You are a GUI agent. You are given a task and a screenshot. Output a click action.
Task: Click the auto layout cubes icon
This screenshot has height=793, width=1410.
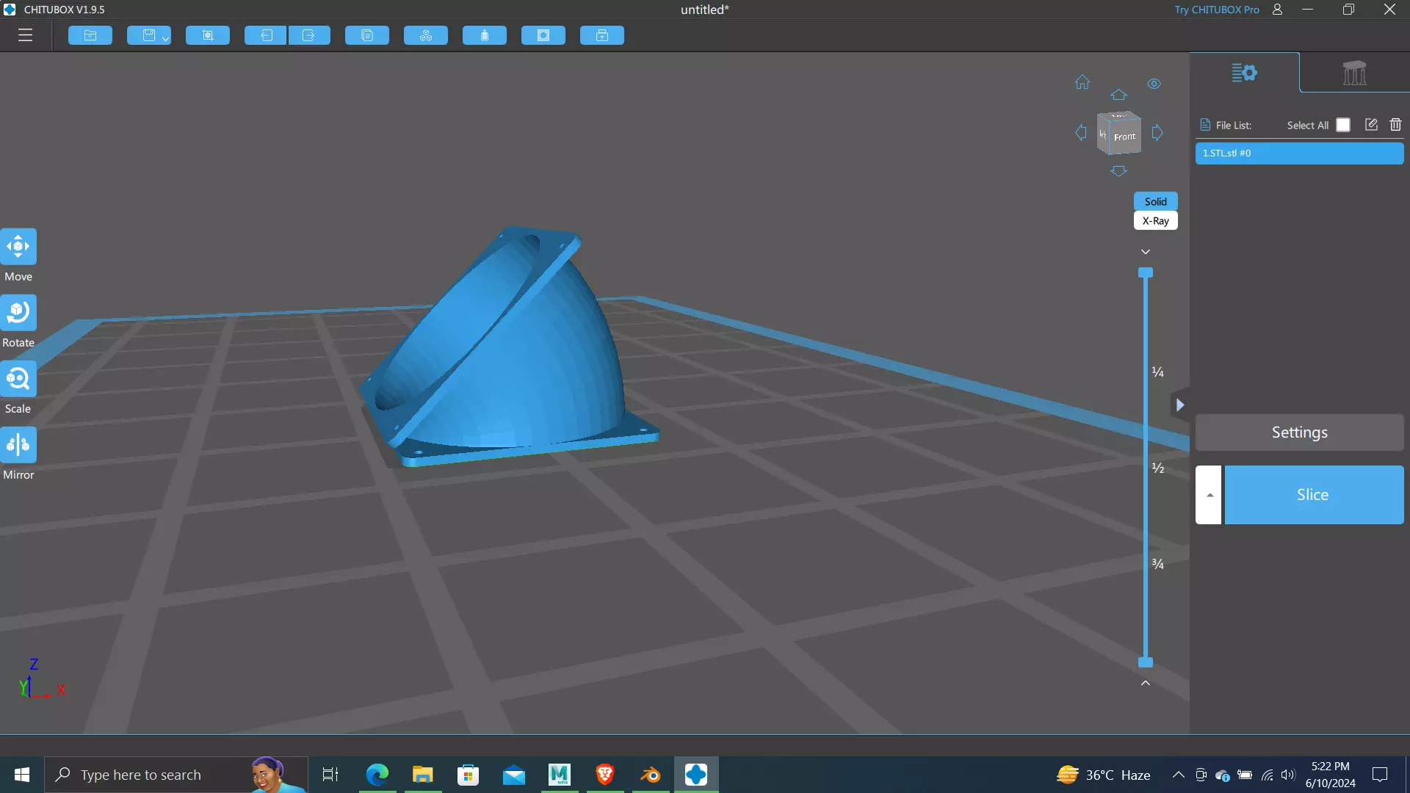click(x=426, y=35)
